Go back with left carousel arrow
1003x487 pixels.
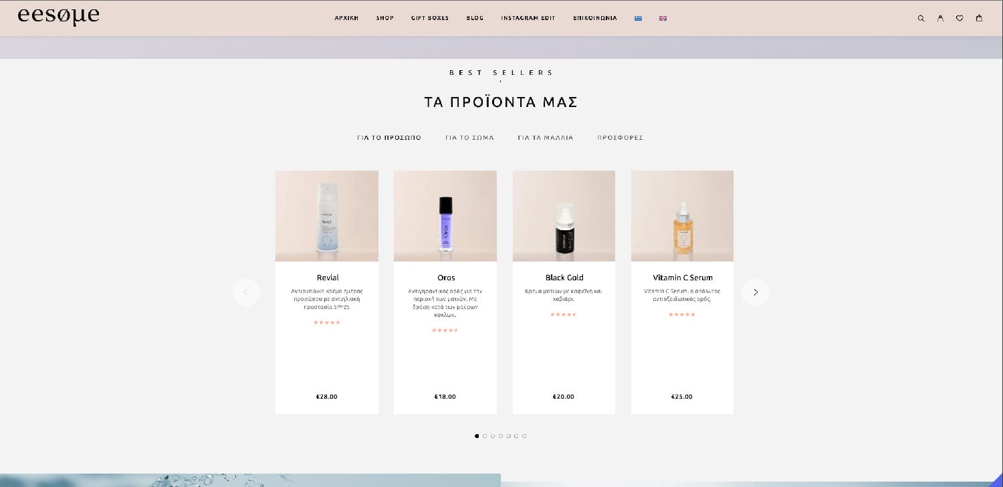[246, 292]
